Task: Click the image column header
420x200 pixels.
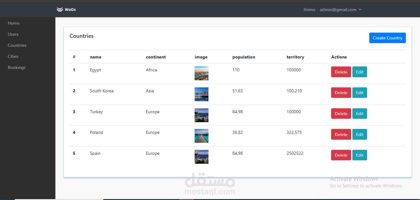Action: [201, 57]
